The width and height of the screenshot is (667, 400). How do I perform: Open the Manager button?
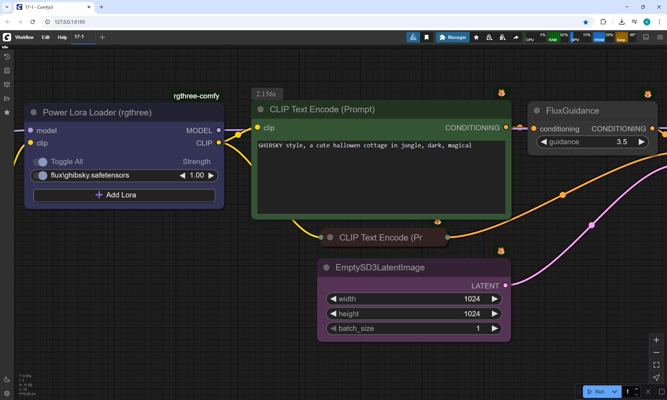click(x=453, y=37)
